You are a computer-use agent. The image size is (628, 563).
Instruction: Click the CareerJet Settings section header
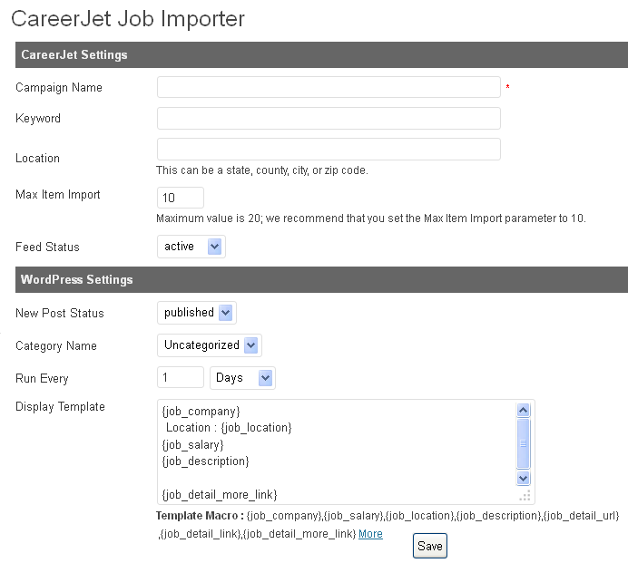[321, 54]
